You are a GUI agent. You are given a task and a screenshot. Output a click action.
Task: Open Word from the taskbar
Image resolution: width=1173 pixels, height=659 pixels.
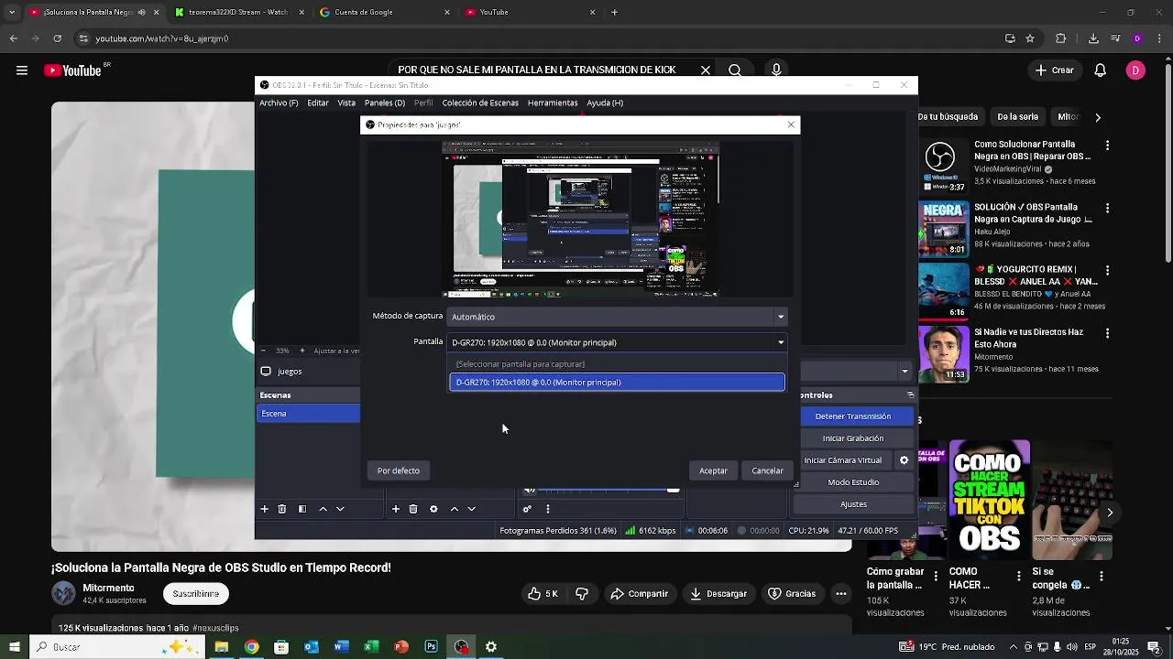341,647
